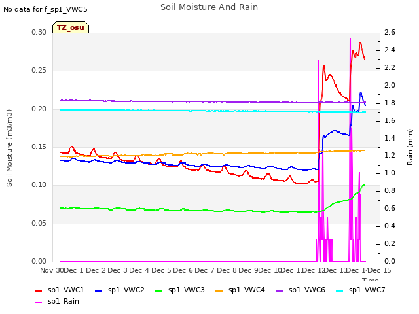The width and height of the screenshot is (419, 314).
Task: Click the orange sp1_VWC4 legend swatch
Action: pyautogui.click(x=219, y=290)
